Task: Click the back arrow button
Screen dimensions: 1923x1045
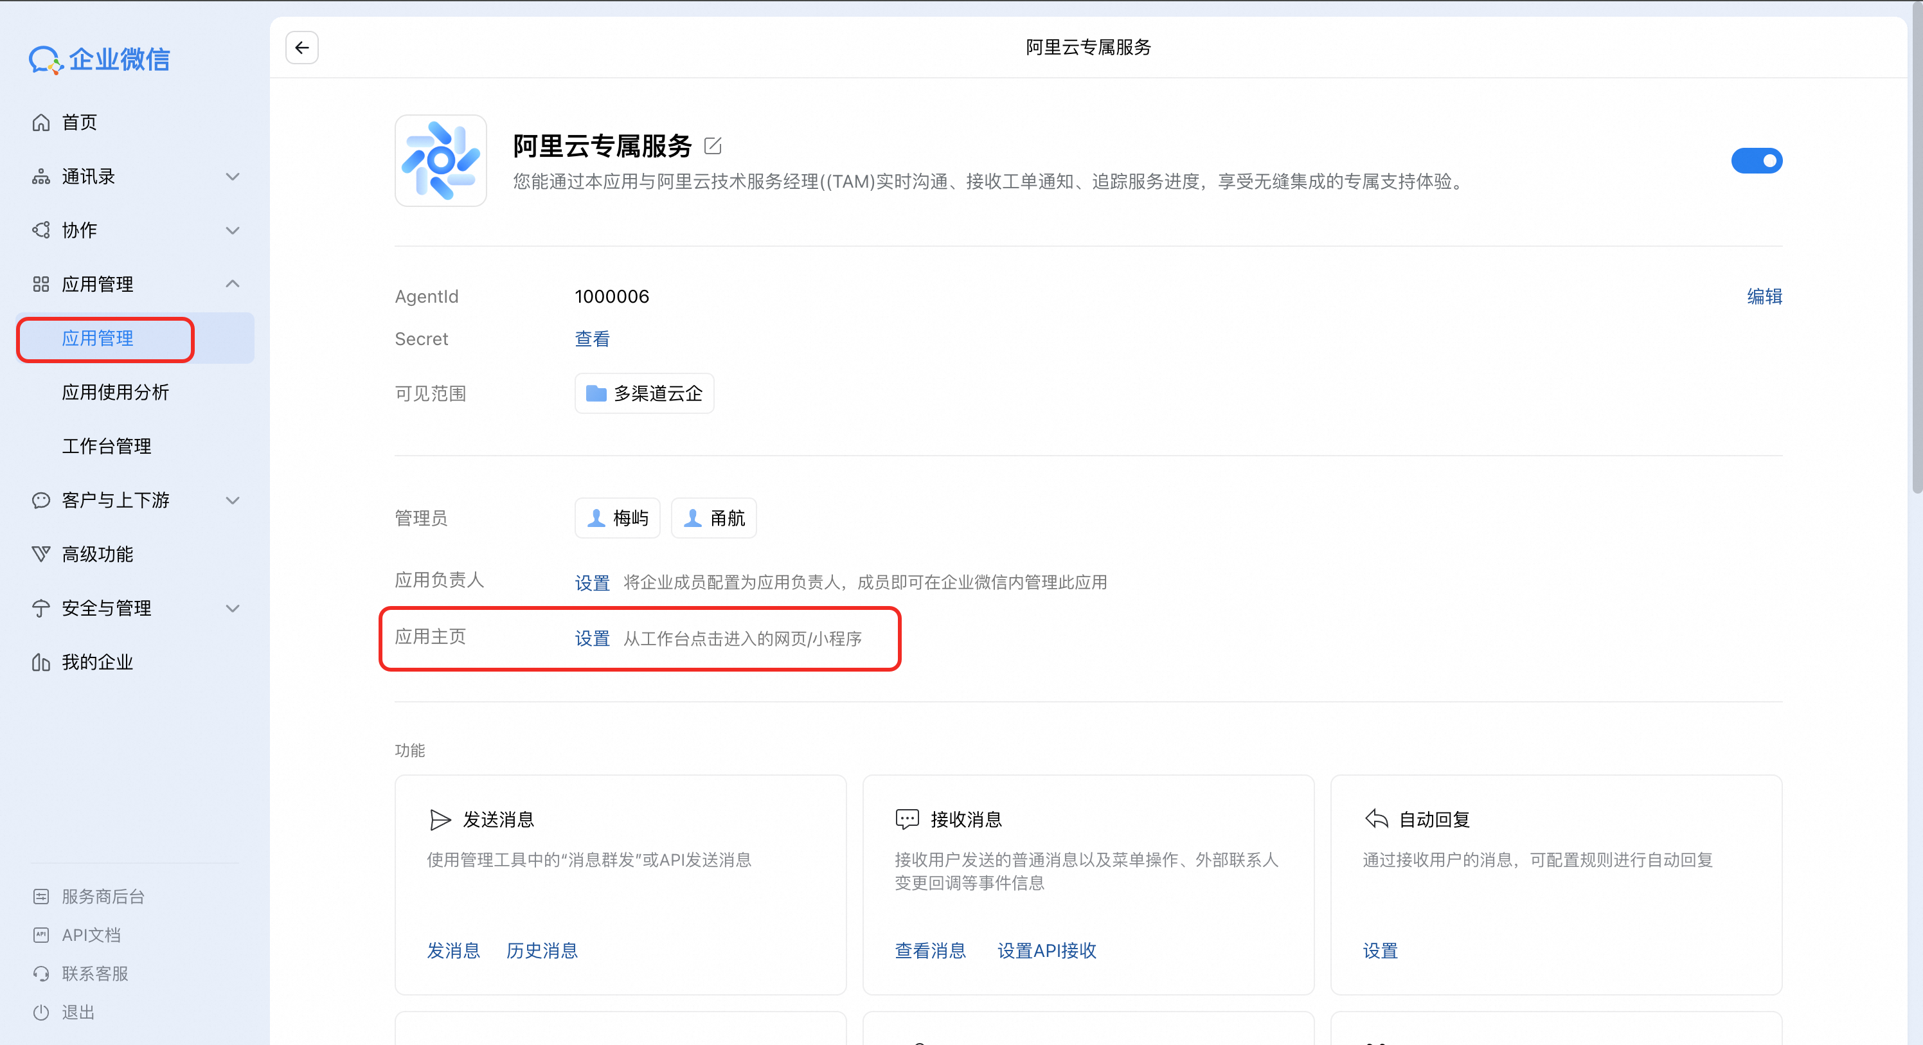Action: click(x=301, y=48)
